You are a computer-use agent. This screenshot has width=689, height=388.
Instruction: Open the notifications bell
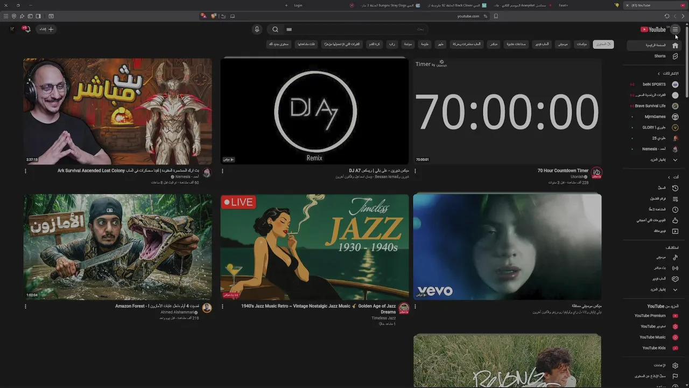27,29
